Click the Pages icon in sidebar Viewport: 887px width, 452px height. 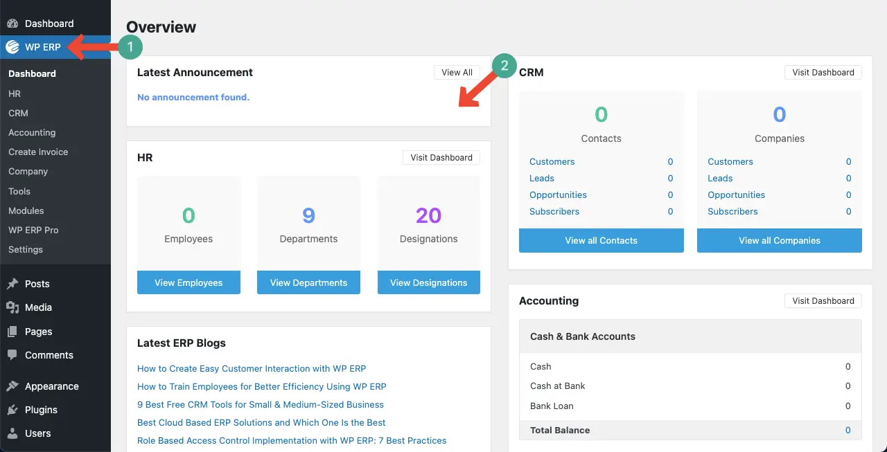pyautogui.click(x=12, y=332)
